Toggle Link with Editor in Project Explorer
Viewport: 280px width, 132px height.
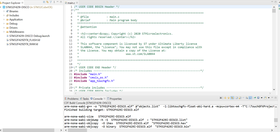pyautogui.click(x=47, y=2)
